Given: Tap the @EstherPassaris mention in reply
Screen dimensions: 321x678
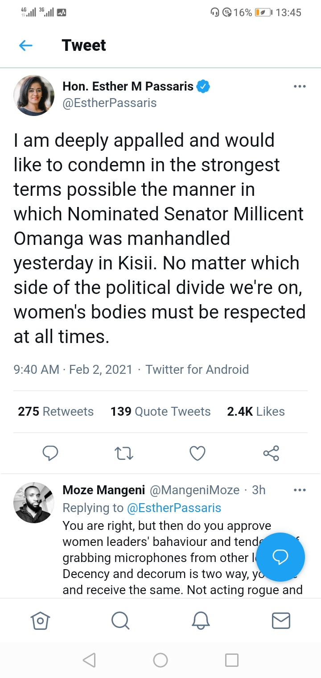Looking at the screenshot, I should click(174, 508).
